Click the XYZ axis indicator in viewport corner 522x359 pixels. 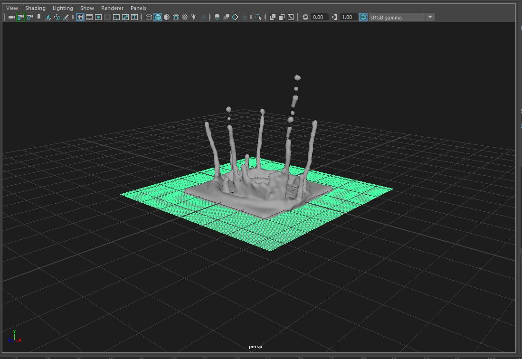(14, 336)
